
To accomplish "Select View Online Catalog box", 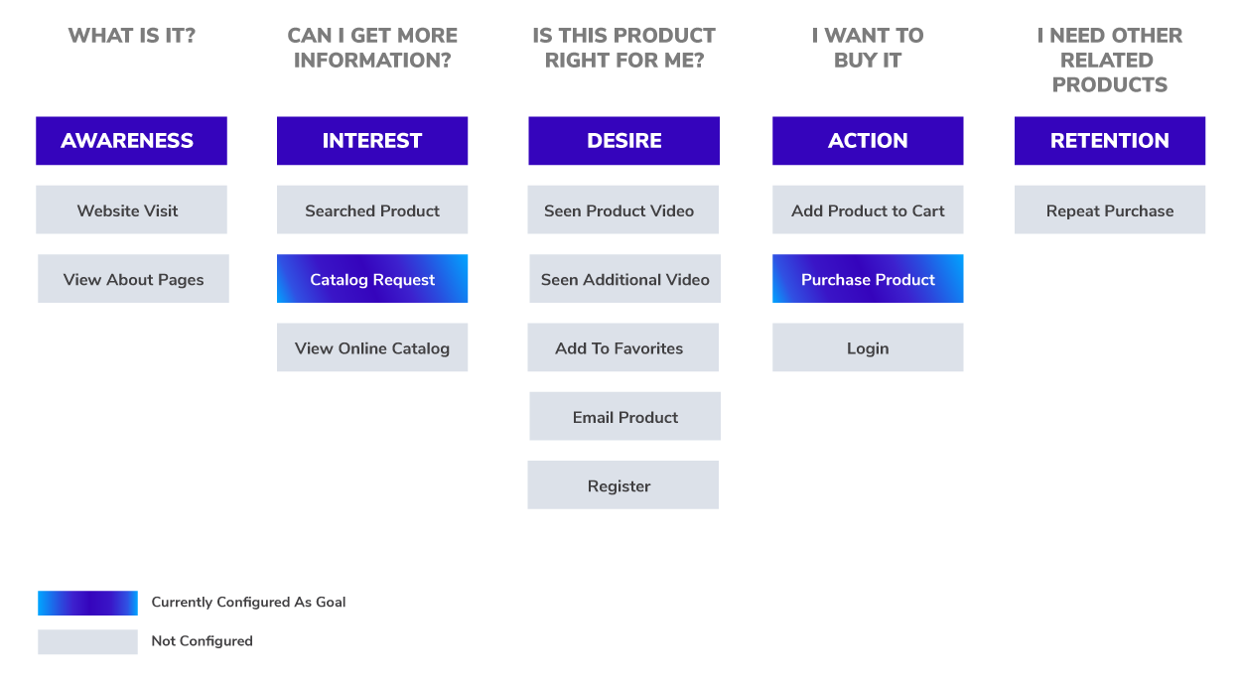I will [372, 347].
